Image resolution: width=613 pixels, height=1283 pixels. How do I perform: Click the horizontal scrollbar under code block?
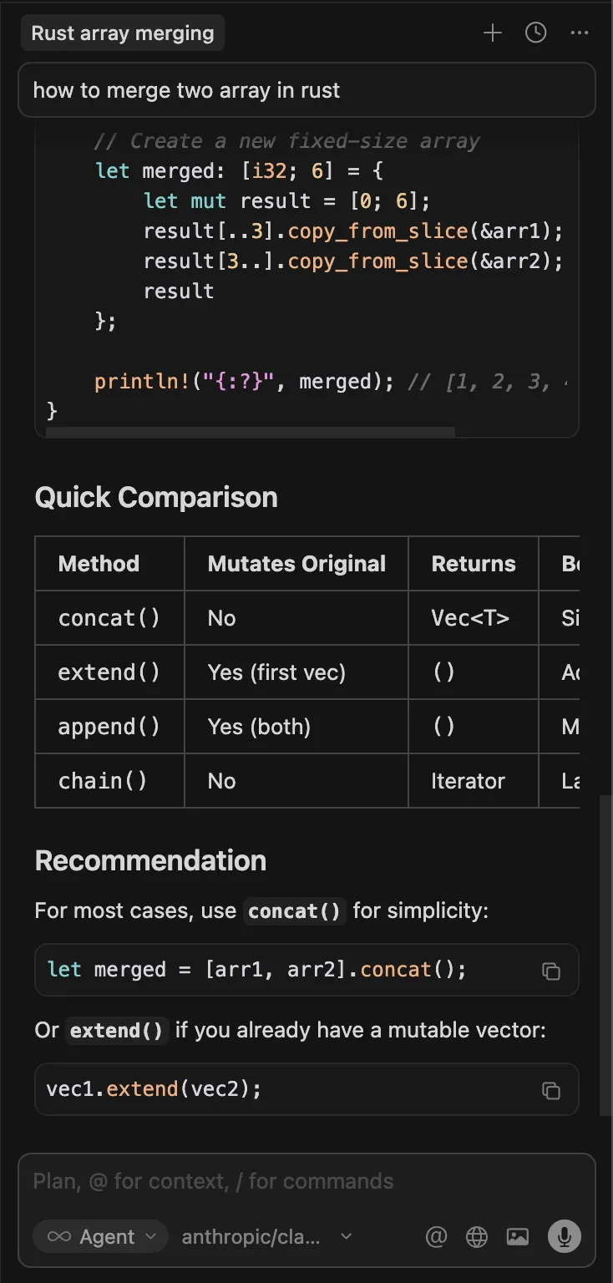click(x=251, y=433)
